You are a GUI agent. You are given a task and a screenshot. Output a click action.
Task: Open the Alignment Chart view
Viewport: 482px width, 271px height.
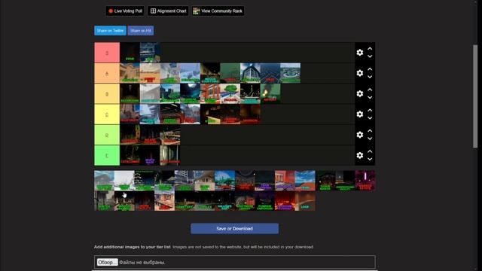[x=168, y=11]
